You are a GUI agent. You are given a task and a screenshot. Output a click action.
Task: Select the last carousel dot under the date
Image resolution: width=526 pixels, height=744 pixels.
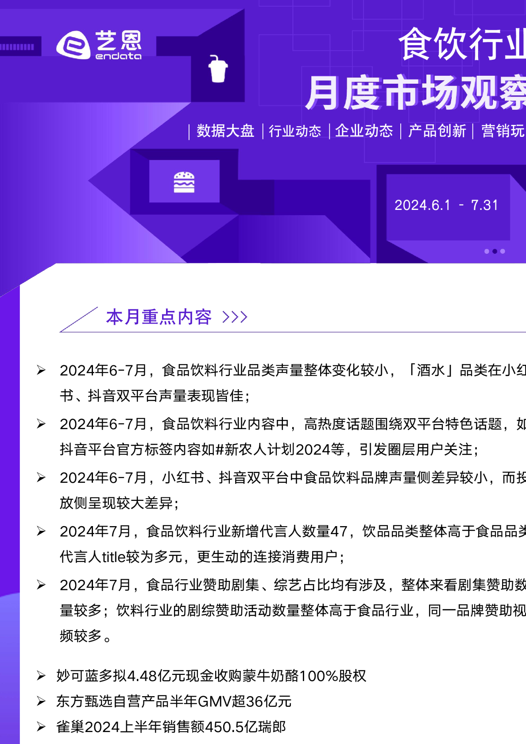(503, 251)
